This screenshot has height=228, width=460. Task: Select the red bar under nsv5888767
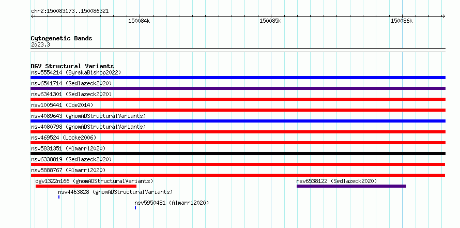pos(238,175)
